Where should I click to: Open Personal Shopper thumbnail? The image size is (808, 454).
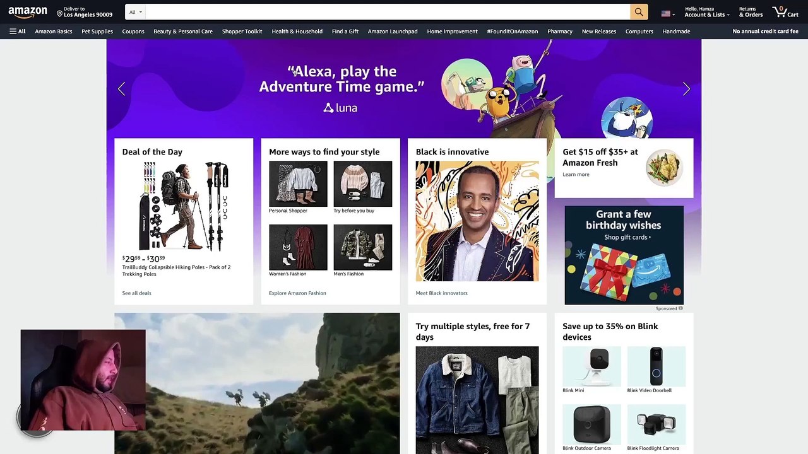[x=298, y=183]
